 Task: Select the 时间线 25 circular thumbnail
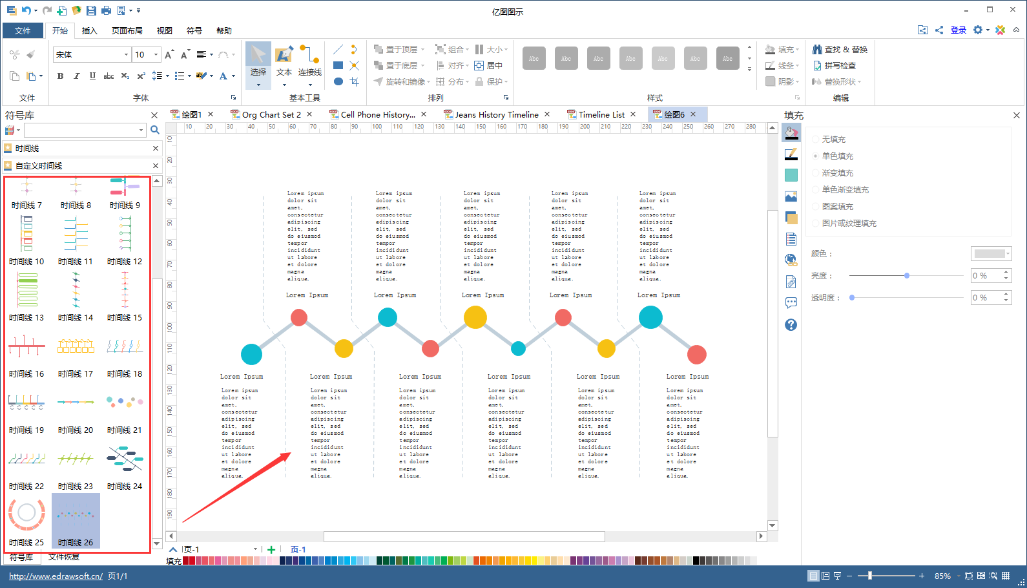tap(26, 521)
